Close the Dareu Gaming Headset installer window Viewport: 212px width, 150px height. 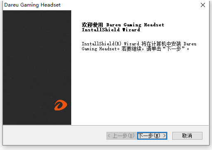(x=203, y=5)
